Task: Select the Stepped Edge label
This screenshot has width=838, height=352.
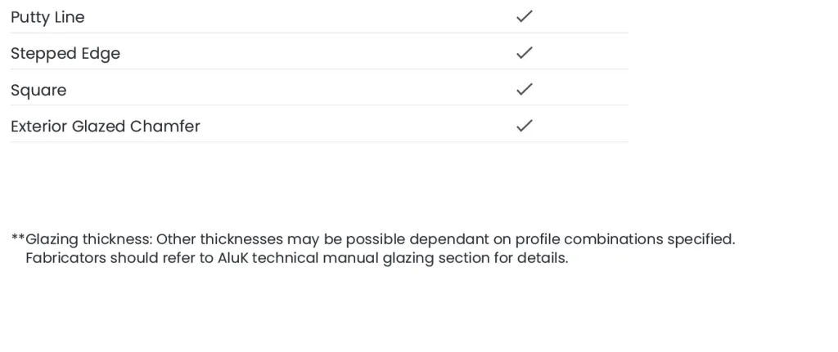Action: (x=65, y=54)
